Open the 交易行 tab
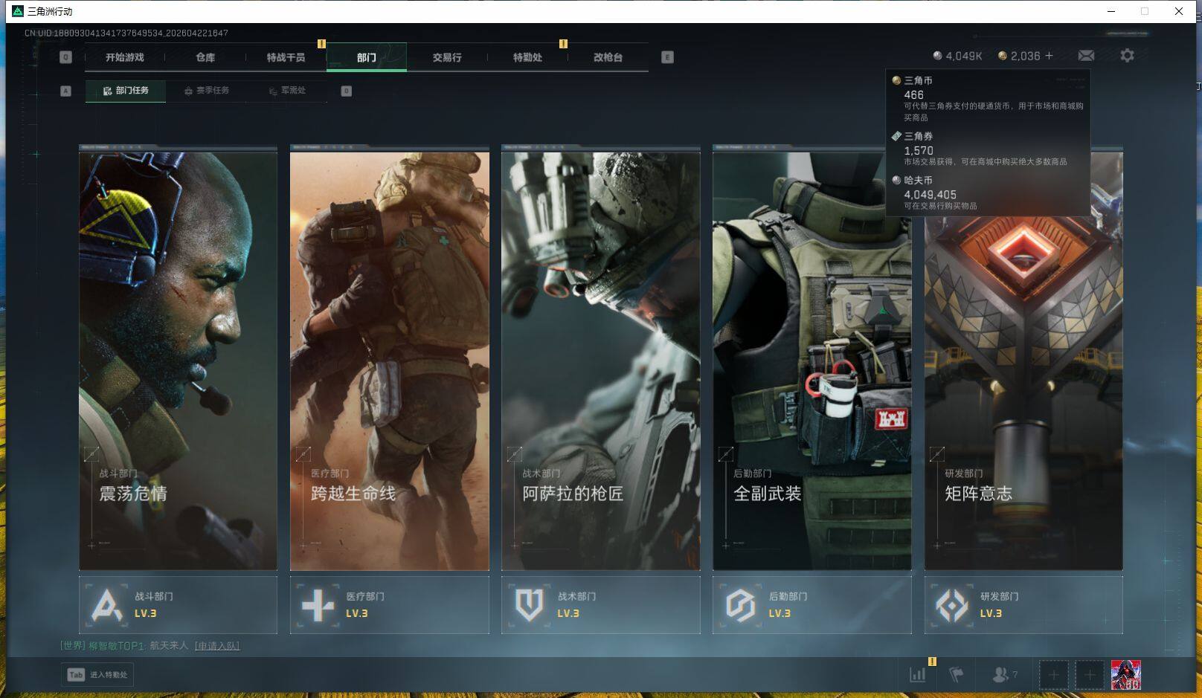Screen dimensions: 1202x698 [x=447, y=57]
